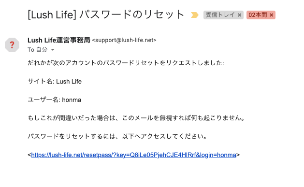Click the line パスワードをリセットするには

(117, 136)
